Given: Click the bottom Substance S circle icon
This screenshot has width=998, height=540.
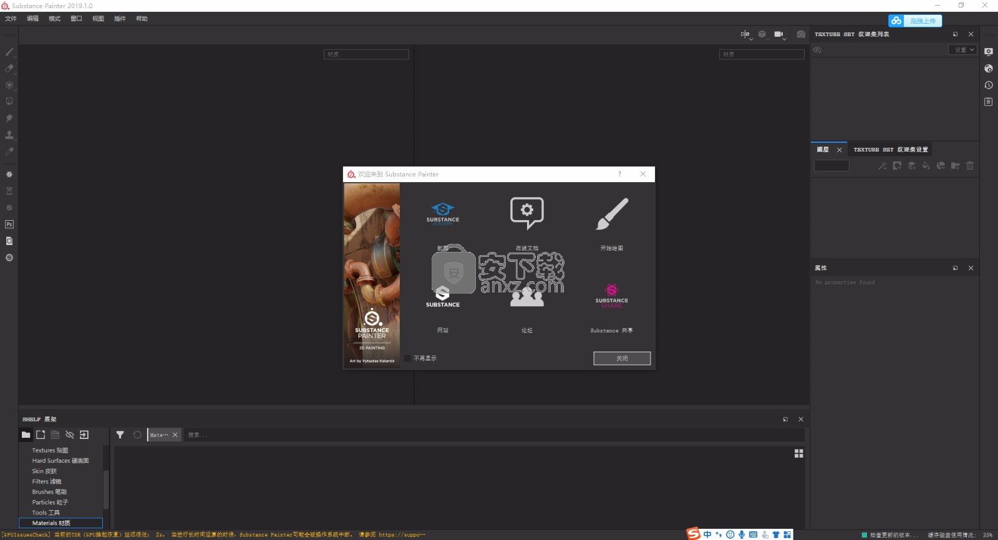Looking at the screenshot, I should click(x=9, y=258).
